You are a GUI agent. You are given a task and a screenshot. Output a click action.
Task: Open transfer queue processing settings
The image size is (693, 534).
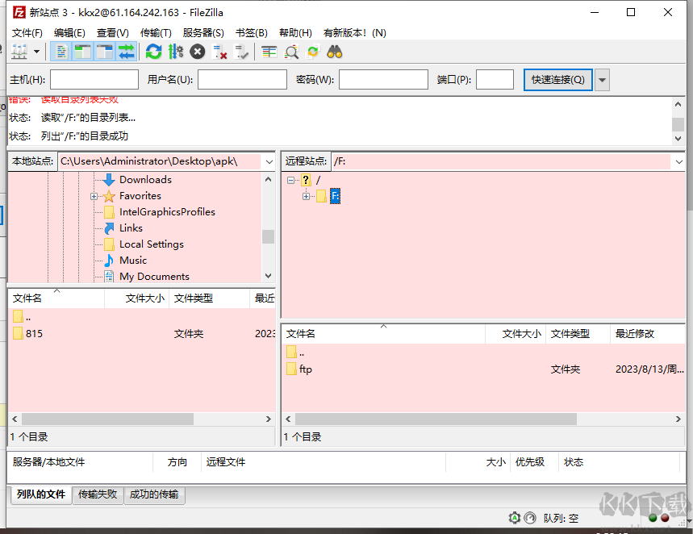173,51
